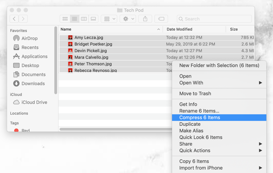Choose Get Info from context menu
The image size is (273, 173).
click(x=219, y=104)
